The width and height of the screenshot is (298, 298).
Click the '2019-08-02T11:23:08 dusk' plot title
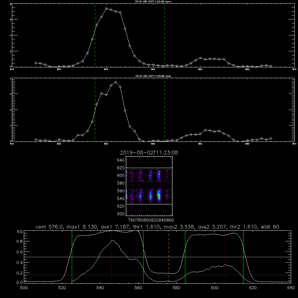[153, 76]
